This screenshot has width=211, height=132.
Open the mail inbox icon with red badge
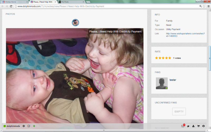pos(183,126)
